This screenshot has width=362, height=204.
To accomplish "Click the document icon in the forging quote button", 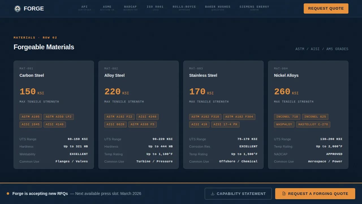I will point(284,194).
